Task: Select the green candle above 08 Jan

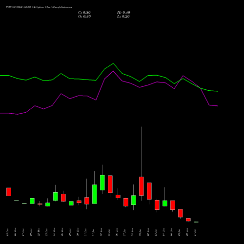Action: tap(134, 200)
